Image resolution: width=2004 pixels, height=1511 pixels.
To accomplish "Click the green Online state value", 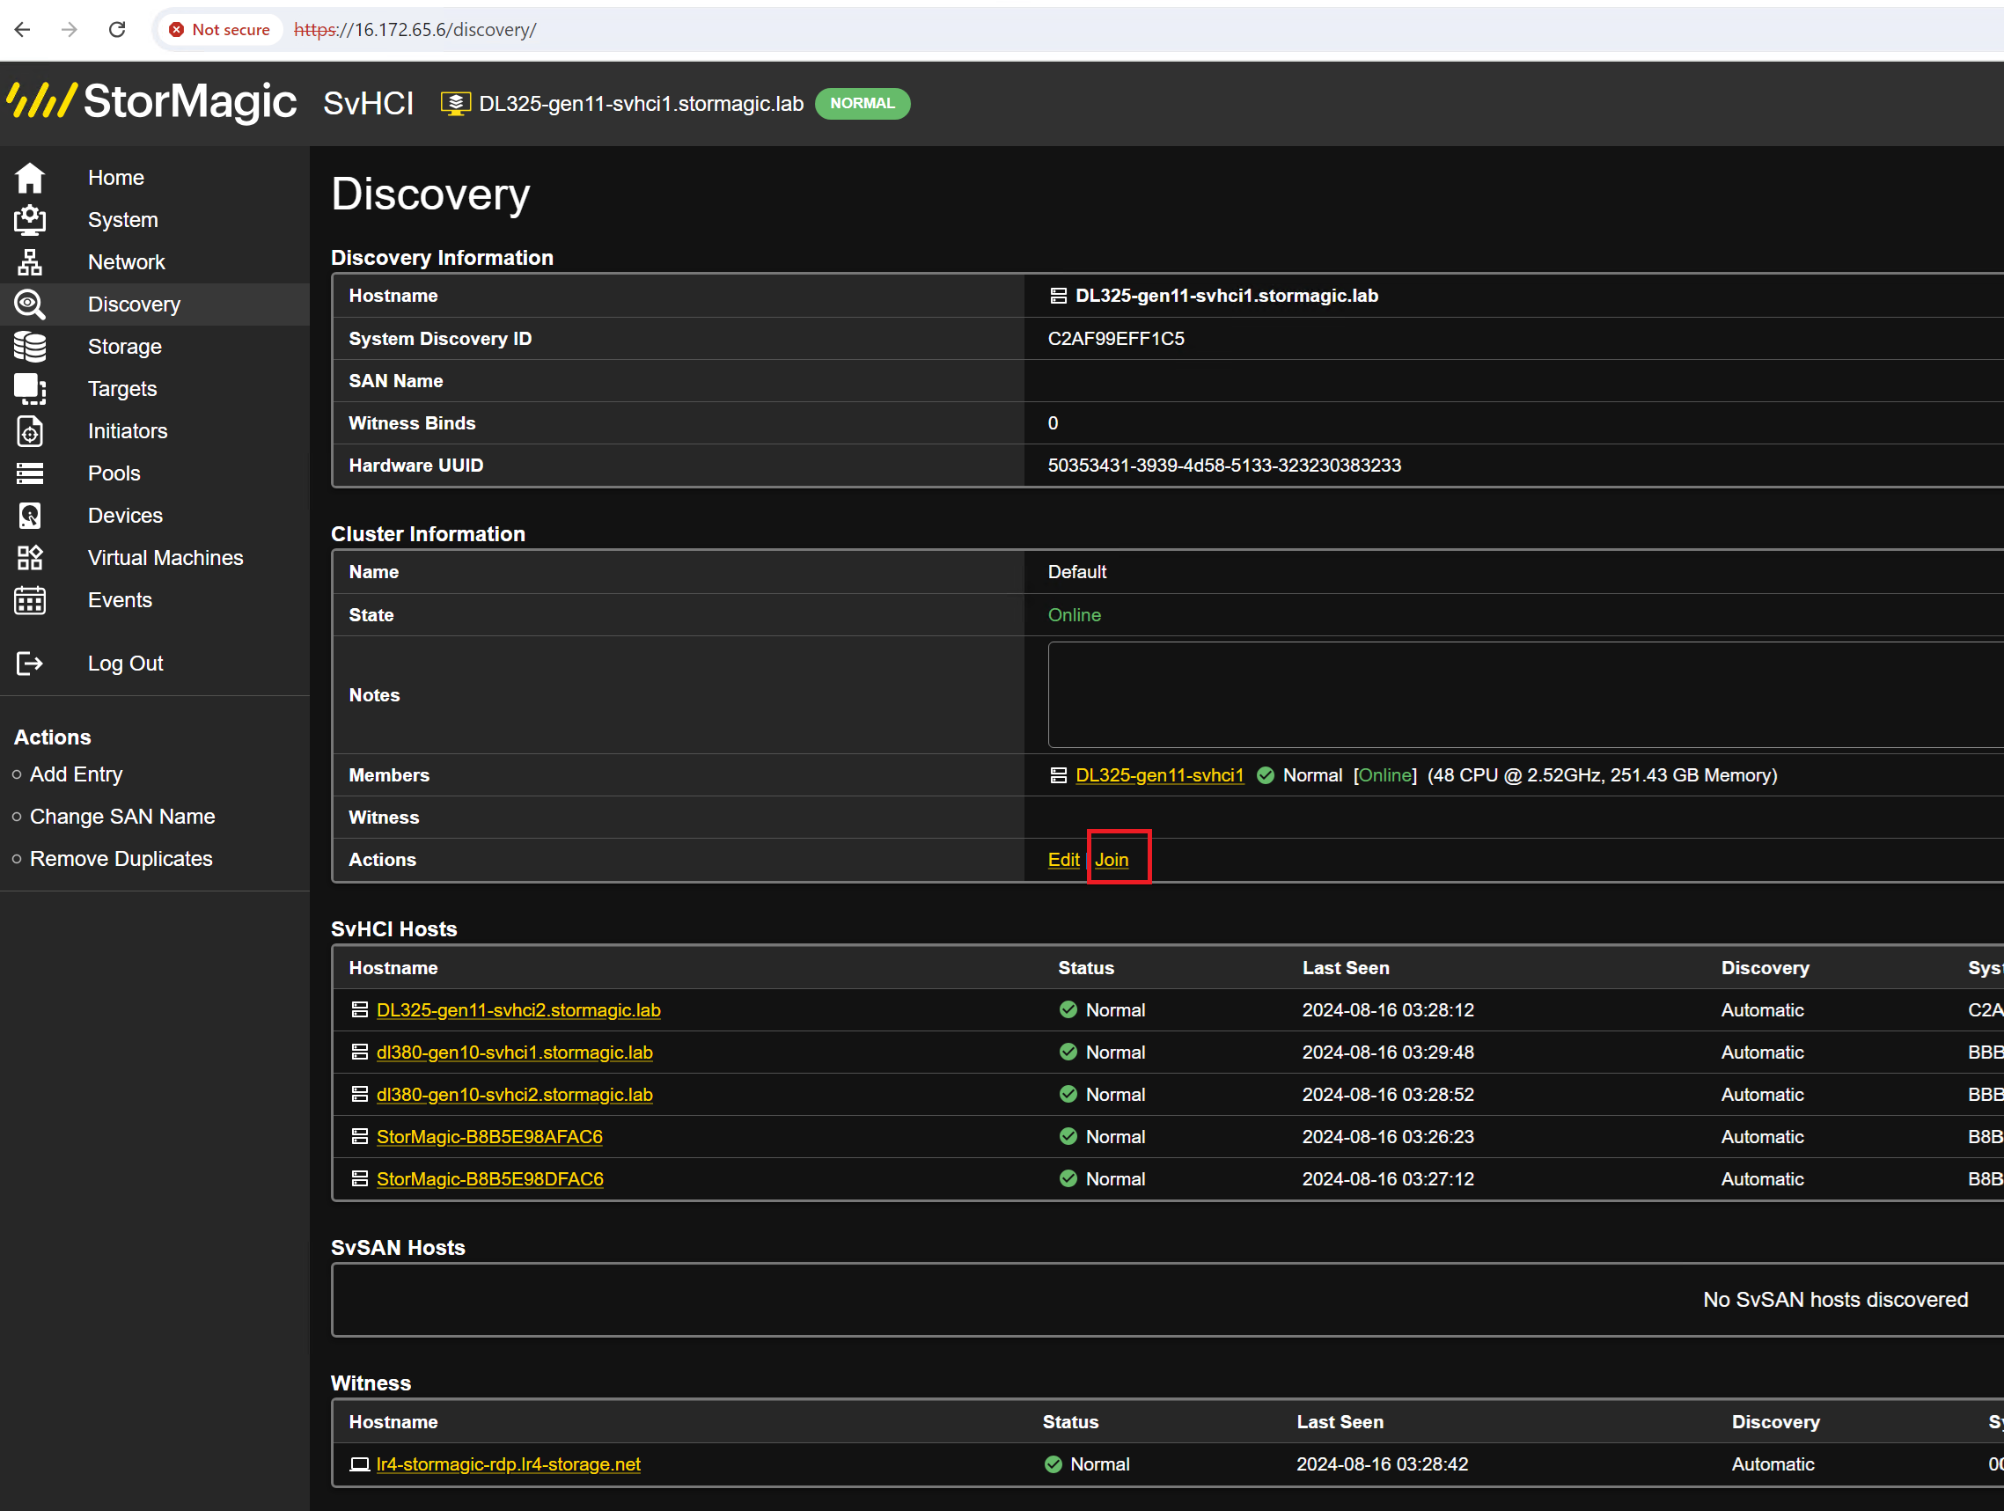I will click(1075, 615).
